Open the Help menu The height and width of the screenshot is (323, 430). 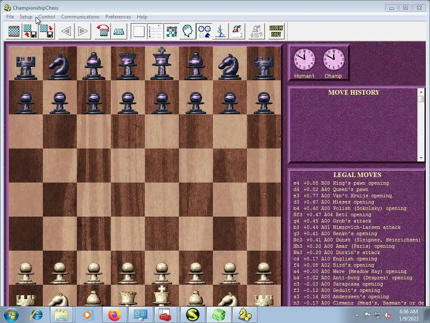[142, 17]
